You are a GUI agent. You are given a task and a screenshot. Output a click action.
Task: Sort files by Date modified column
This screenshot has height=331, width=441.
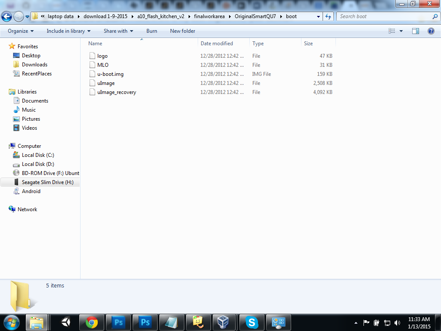[217, 44]
